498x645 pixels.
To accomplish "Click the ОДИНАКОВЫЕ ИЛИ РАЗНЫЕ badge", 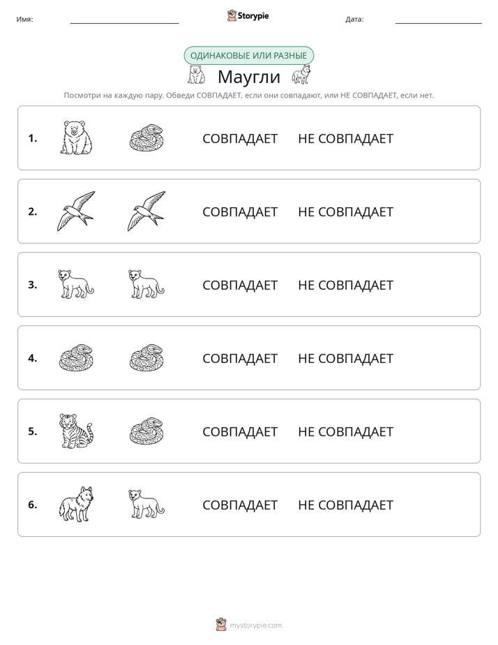I will click(x=248, y=56).
